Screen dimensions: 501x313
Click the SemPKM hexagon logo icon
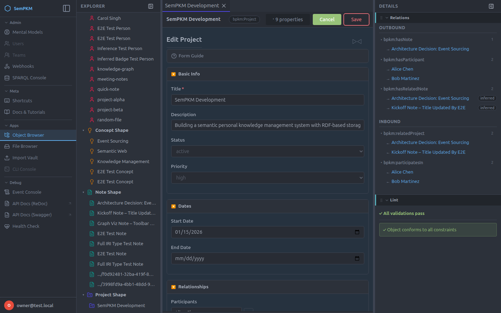pos(7,8)
